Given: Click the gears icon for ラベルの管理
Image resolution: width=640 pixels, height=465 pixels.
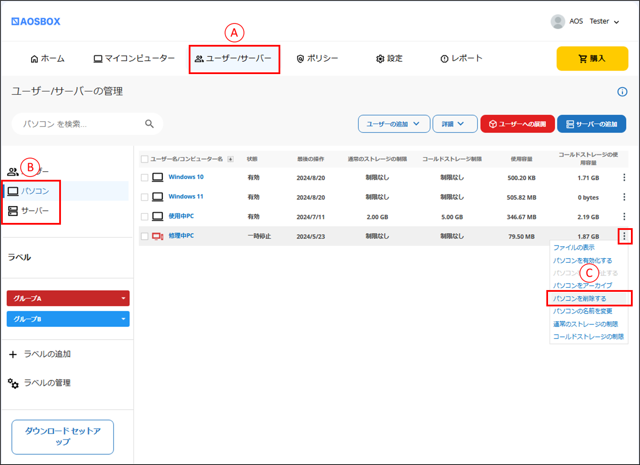Looking at the screenshot, I should 13,383.
